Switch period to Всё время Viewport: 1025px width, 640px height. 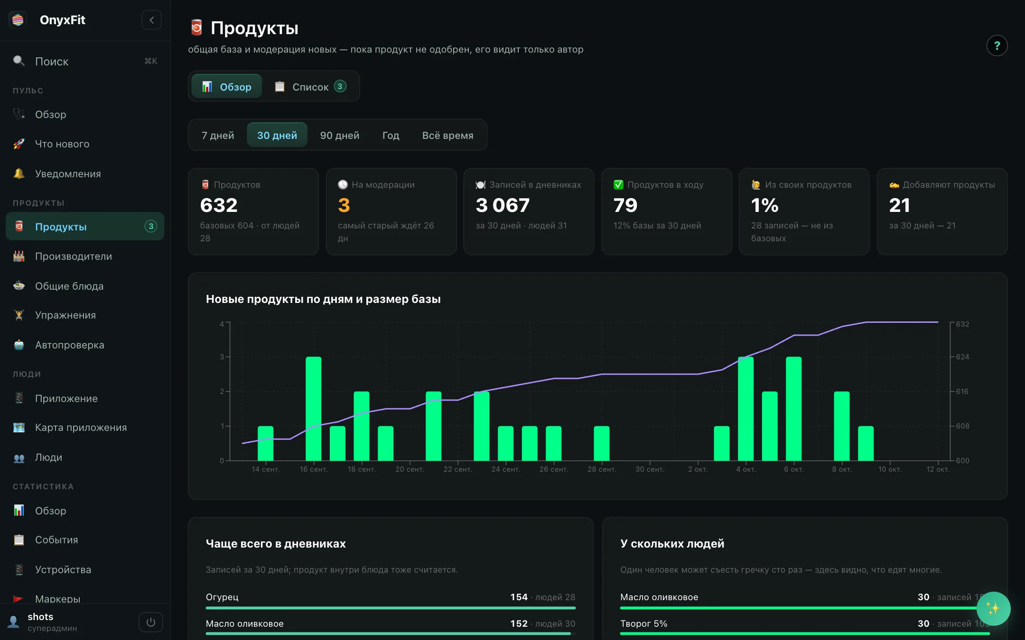tap(447, 135)
